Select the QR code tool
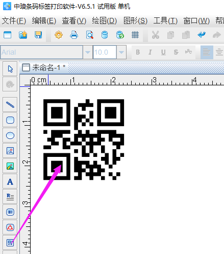The width and height of the screenshot is (224, 254). pyautogui.click(x=10, y=243)
